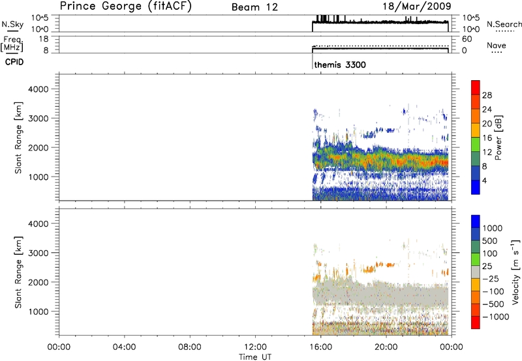Image resolution: width=522 pixels, height=361 pixels.
Task: Click the '12:00' time tick label
Action: pyautogui.click(x=255, y=347)
